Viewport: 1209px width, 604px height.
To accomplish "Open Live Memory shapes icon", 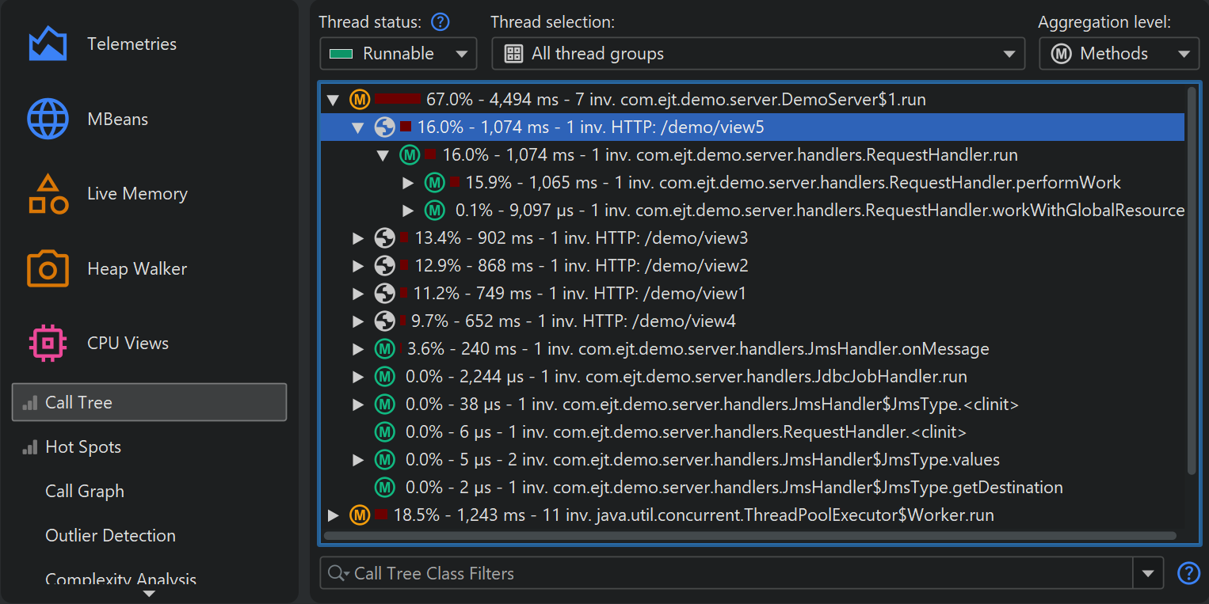I will pyautogui.click(x=48, y=194).
